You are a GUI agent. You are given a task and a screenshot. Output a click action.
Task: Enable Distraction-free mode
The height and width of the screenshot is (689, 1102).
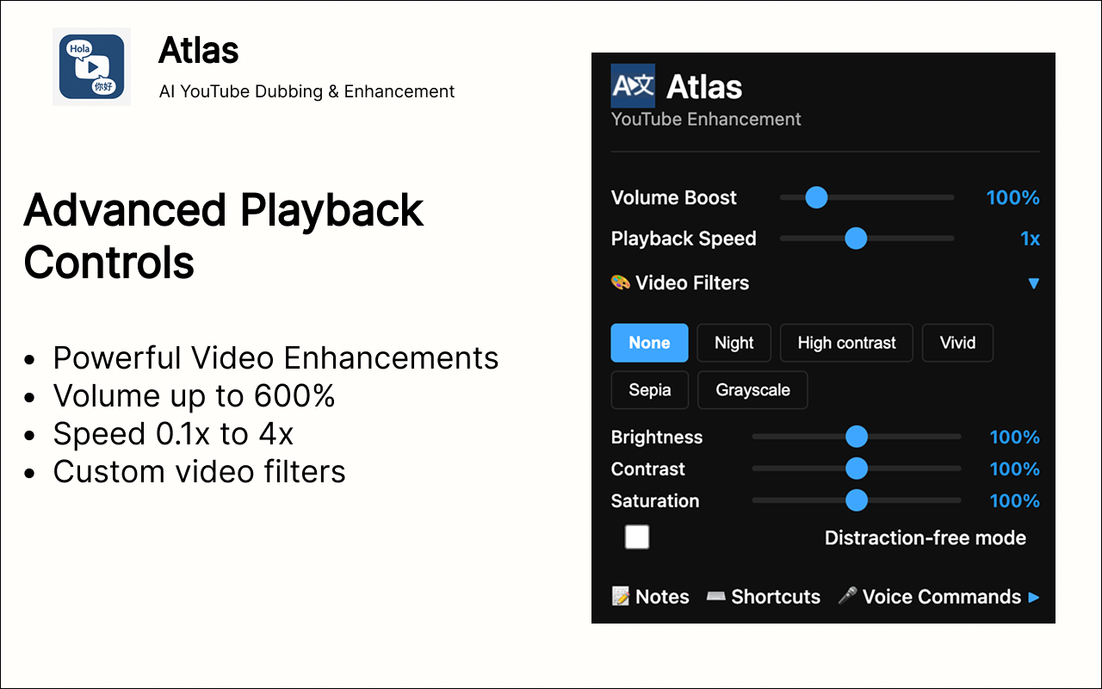(x=637, y=537)
